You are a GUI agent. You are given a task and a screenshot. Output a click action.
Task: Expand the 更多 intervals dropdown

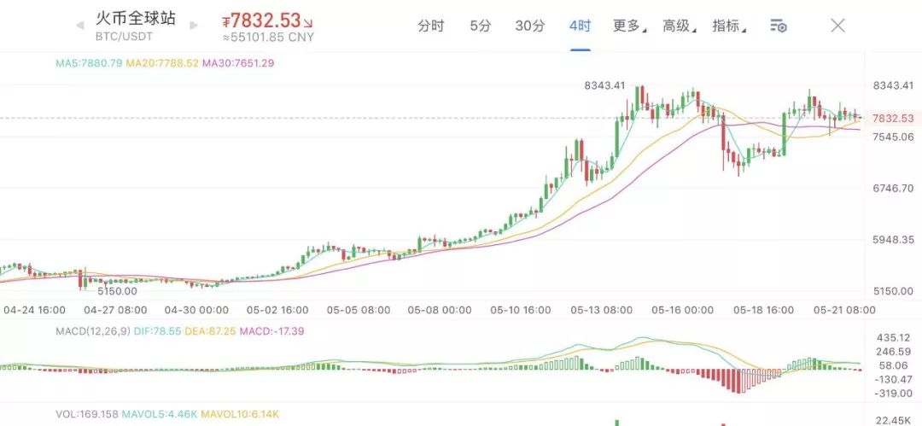point(628,26)
